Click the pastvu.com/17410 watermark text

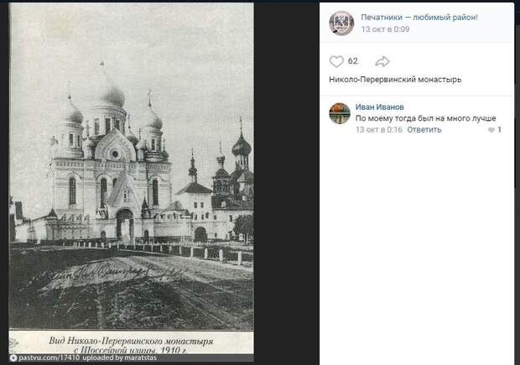pos(49,358)
